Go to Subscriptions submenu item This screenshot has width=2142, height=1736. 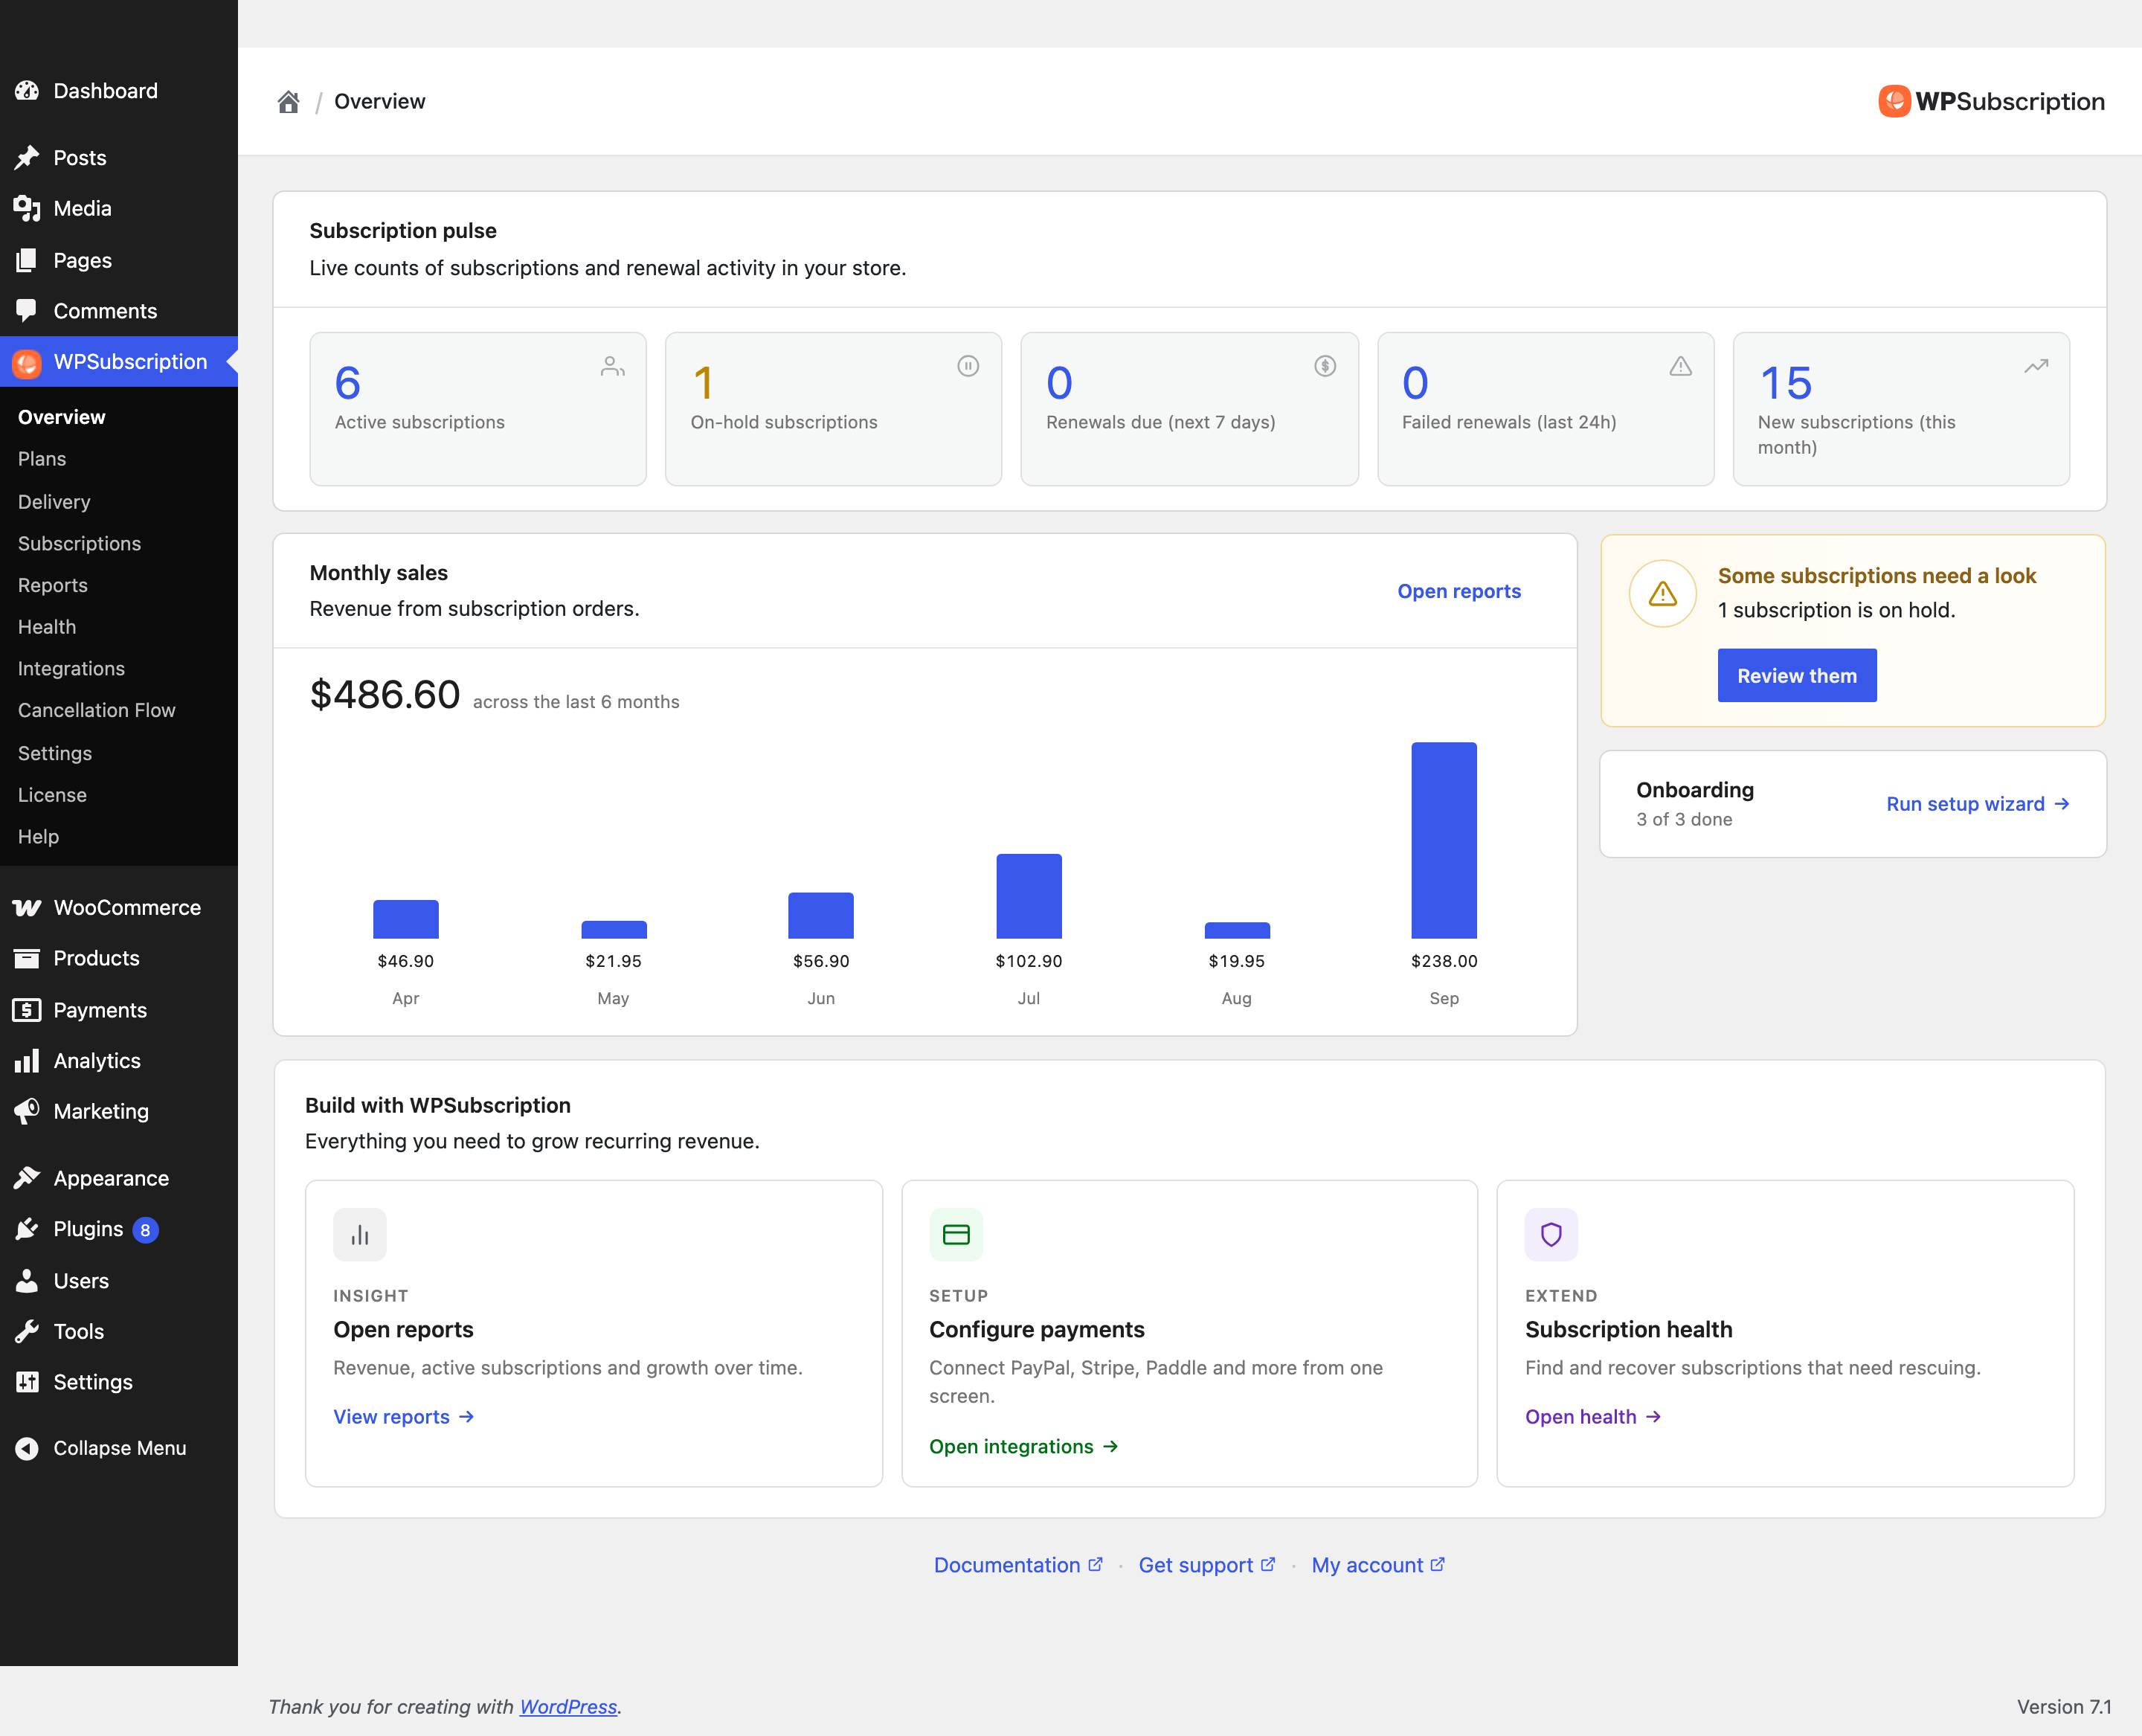pos(79,544)
